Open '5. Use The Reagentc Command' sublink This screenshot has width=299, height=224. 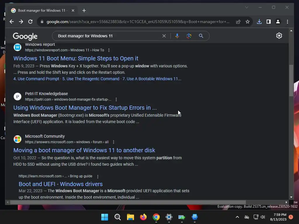tap(91, 79)
